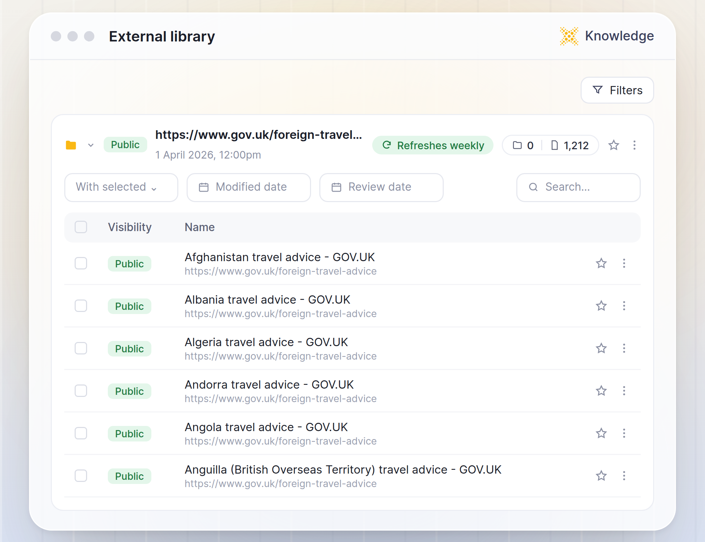Open Afghanistan travel advice - GOV.UK

pyautogui.click(x=280, y=257)
